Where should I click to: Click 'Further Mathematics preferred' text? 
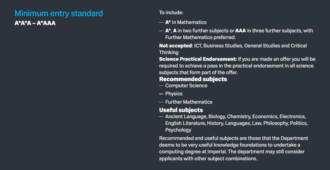pyautogui.click(x=200, y=37)
